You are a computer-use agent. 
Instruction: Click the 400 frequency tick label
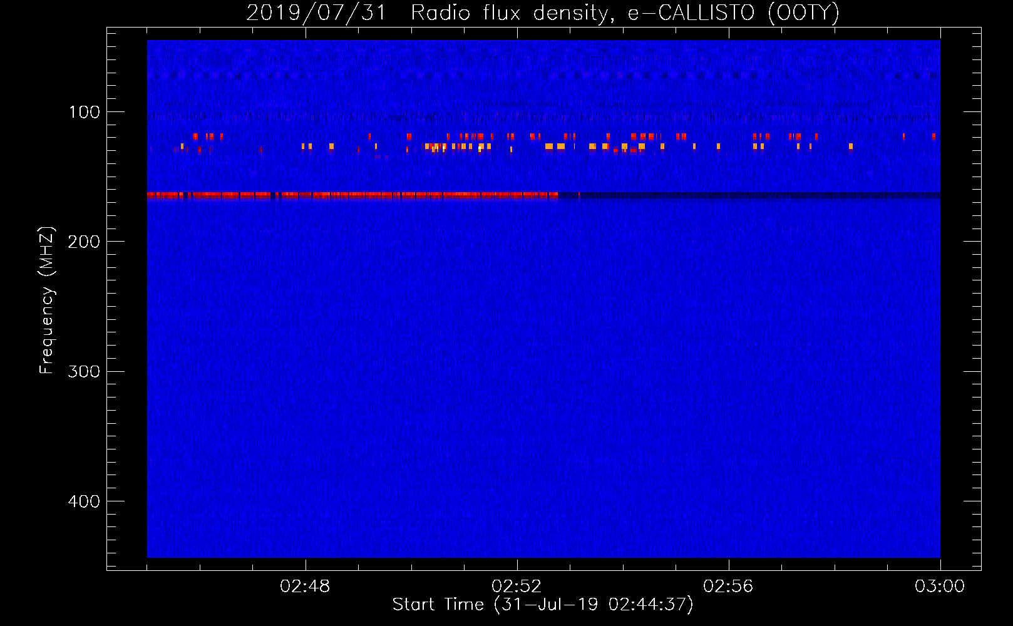tap(84, 501)
